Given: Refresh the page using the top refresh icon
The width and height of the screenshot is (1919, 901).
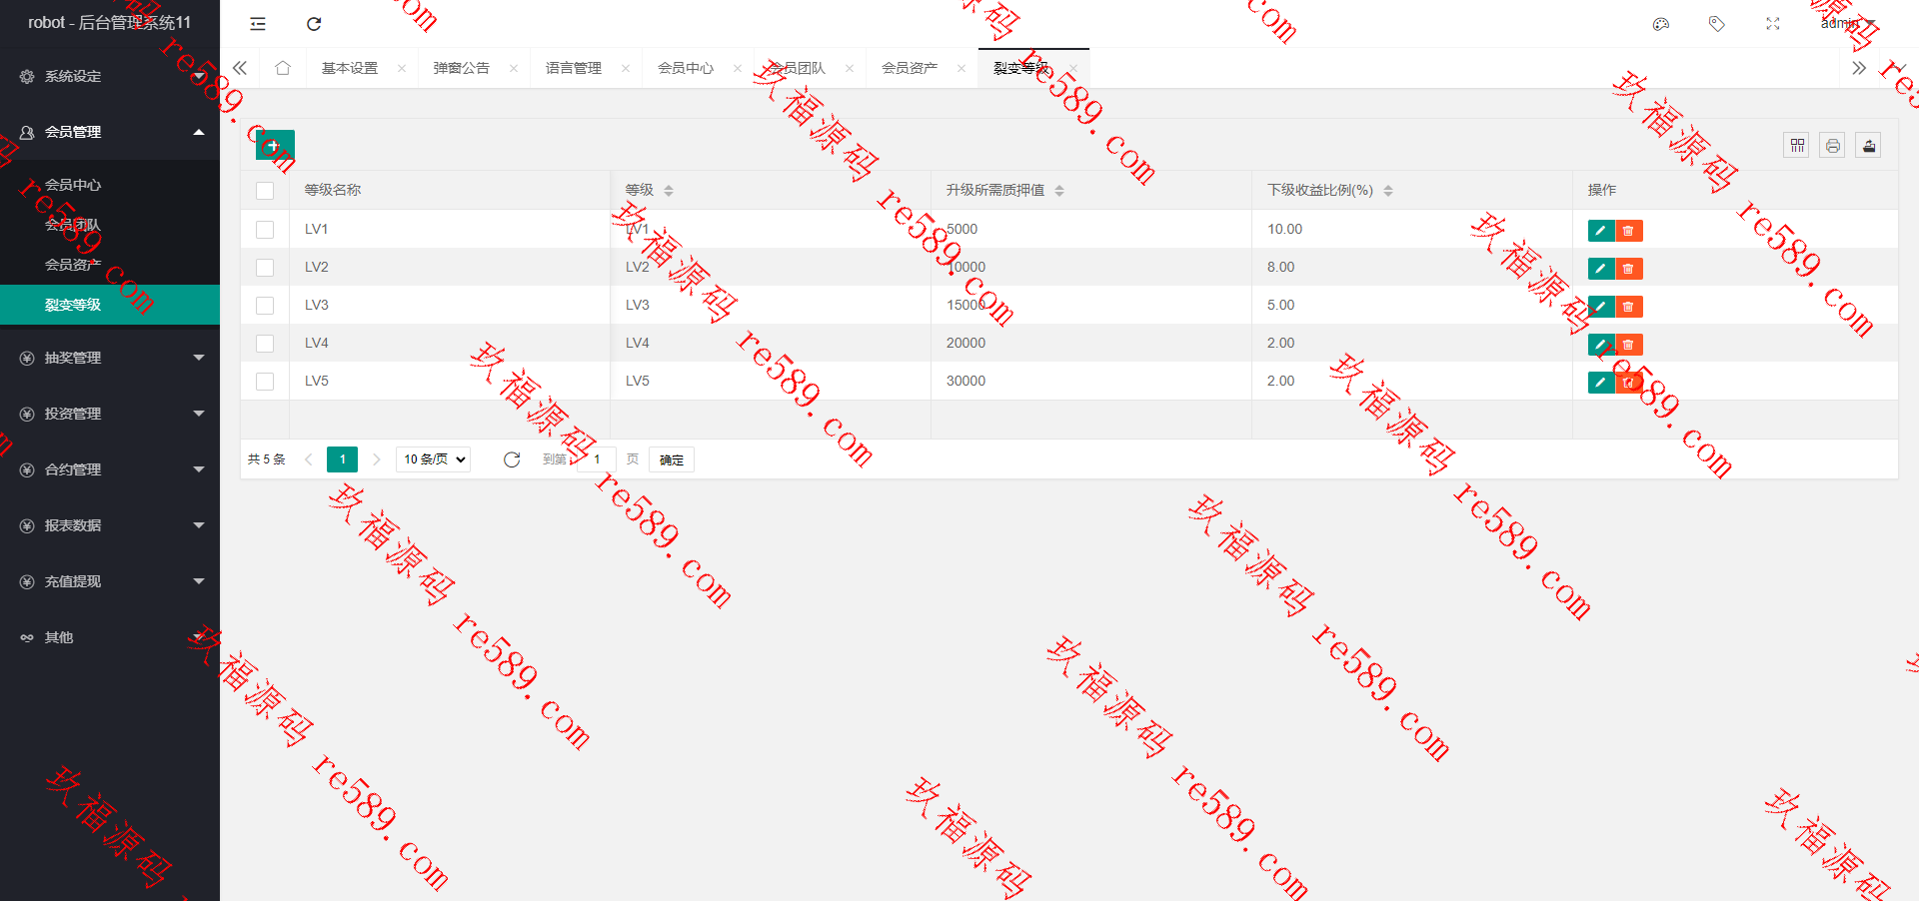Looking at the screenshot, I should pos(314,24).
